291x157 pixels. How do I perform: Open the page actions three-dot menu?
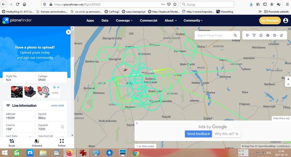click(x=163, y=4)
